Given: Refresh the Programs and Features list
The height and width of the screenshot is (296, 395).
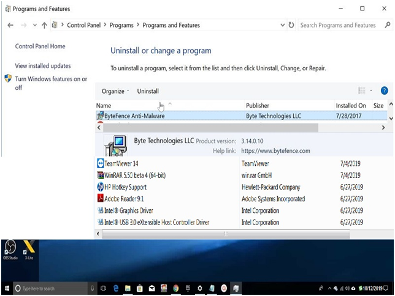Looking at the screenshot, I should [x=291, y=25].
